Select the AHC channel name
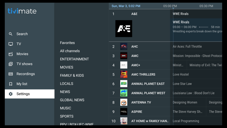This screenshot has height=128, width=227. [x=134, y=46]
